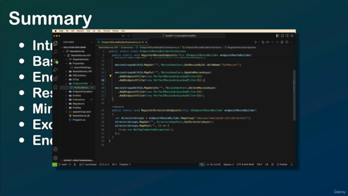The width and height of the screenshot is (348, 196).
Task: Click Launchpad in the status bar
Action: [88, 164]
